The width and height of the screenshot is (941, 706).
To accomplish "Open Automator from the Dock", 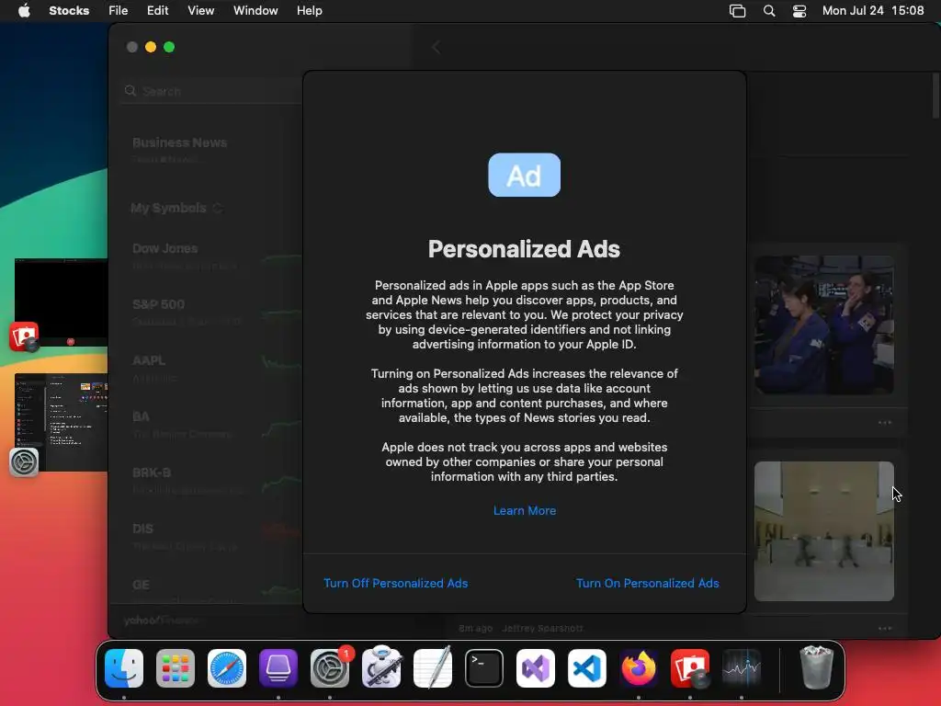I will (x=381, y=668).
